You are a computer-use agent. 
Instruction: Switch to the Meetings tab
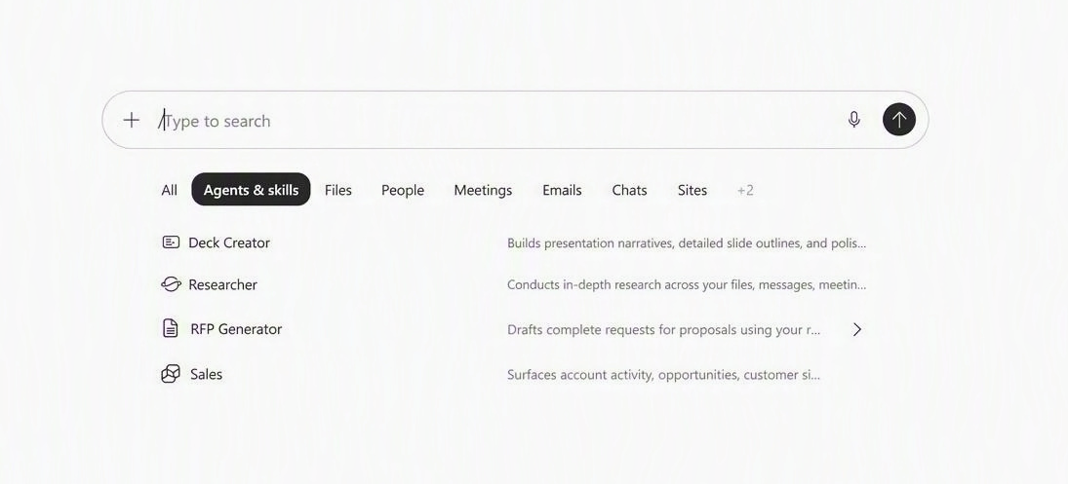[483, 190]
